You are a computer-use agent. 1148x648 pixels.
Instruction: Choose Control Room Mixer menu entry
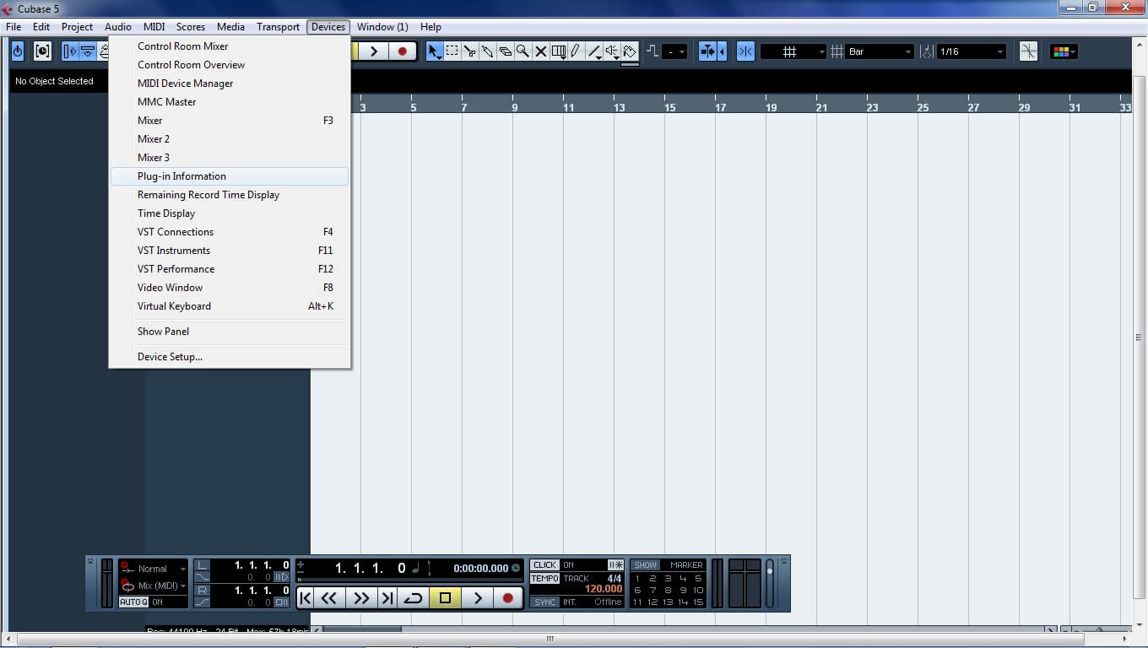(230, 46)
